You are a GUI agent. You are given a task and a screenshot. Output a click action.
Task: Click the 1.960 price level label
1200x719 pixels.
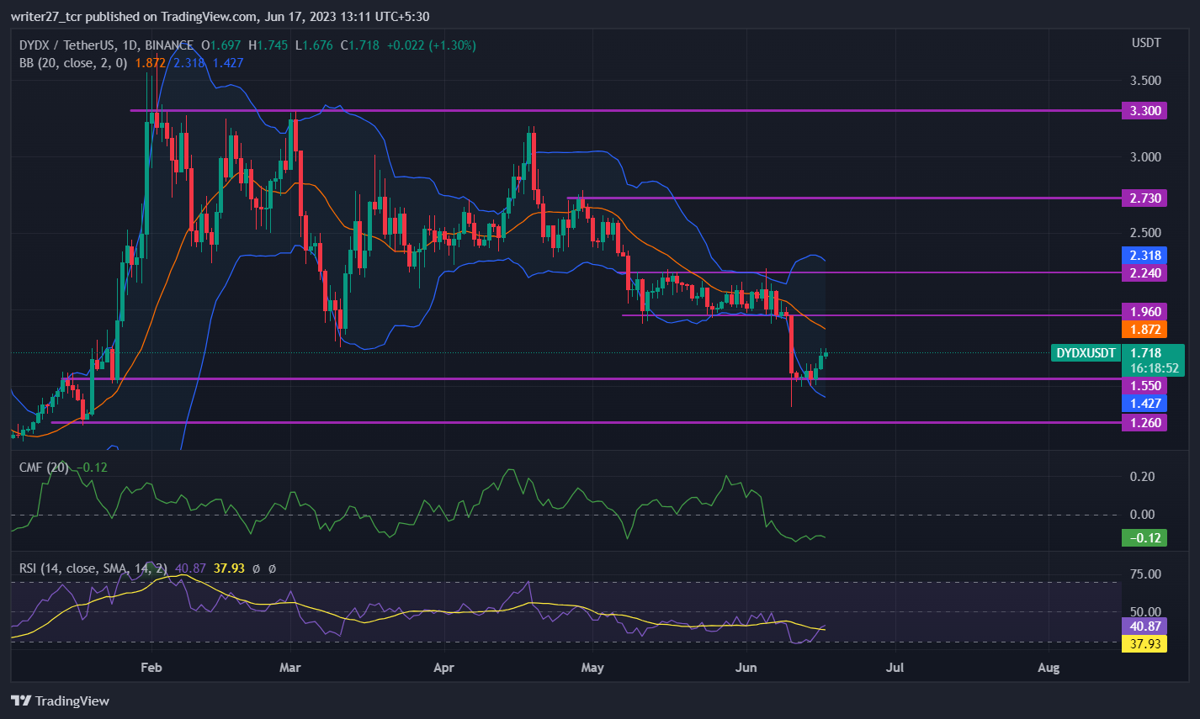point(1144,311)
